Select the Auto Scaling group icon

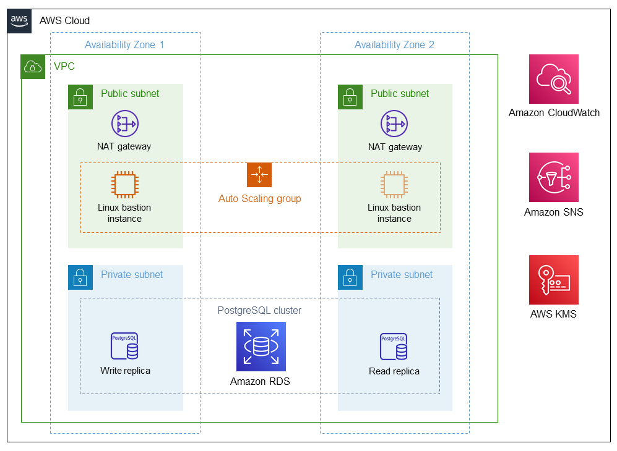pos(259,175)
